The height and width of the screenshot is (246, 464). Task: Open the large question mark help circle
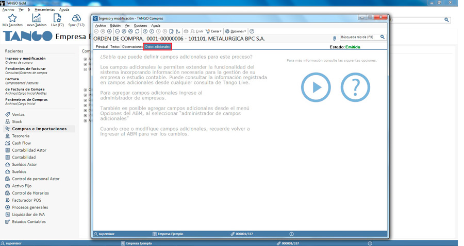(355, 87)
